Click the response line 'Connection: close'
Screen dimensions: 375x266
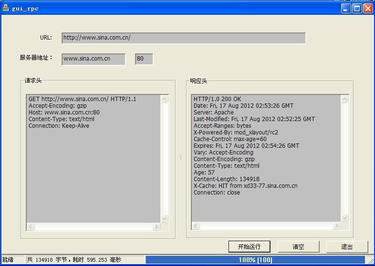click(x=217, y=193)
